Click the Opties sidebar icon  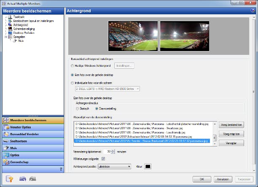[6, 155]
